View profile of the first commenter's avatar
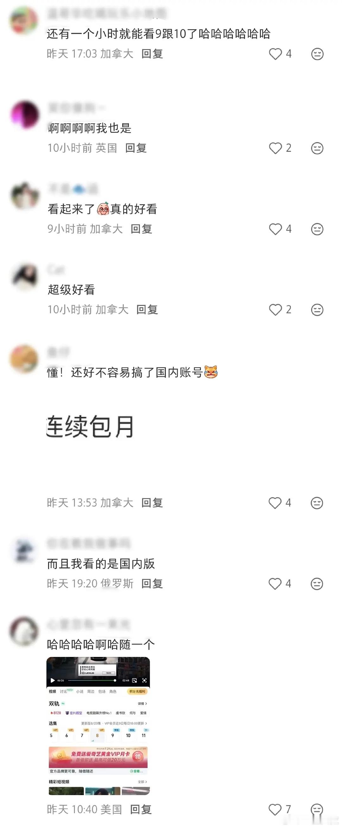Screen dimensions: 342x828 point(24,20)
